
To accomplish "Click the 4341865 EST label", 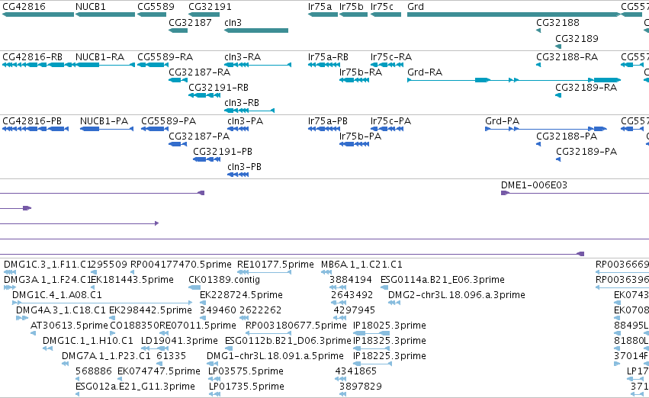I will 356,371.
